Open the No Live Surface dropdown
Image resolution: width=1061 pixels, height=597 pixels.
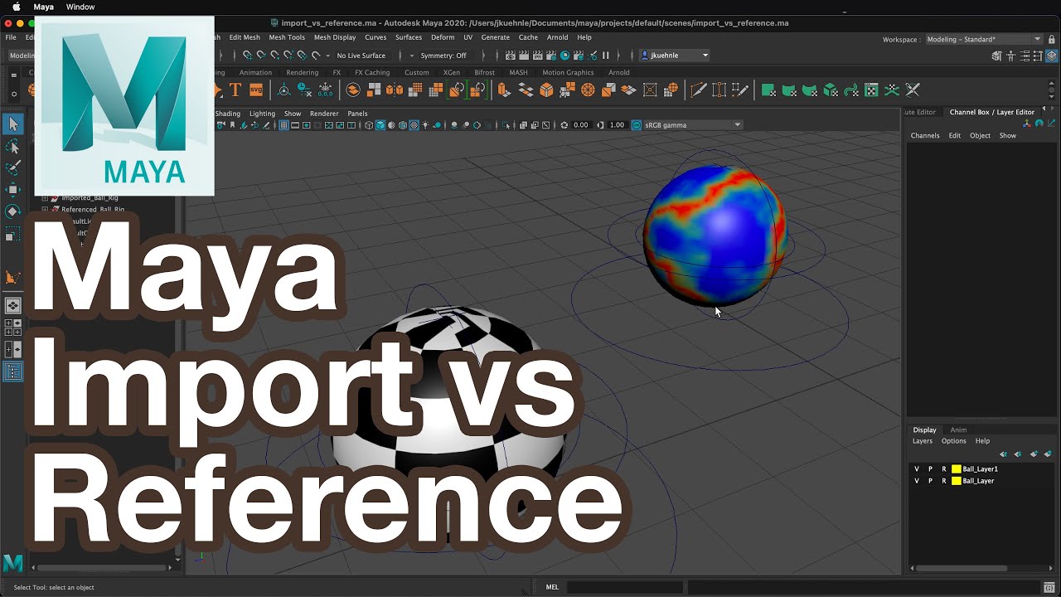pyautogui.click(x=361, y=56)
